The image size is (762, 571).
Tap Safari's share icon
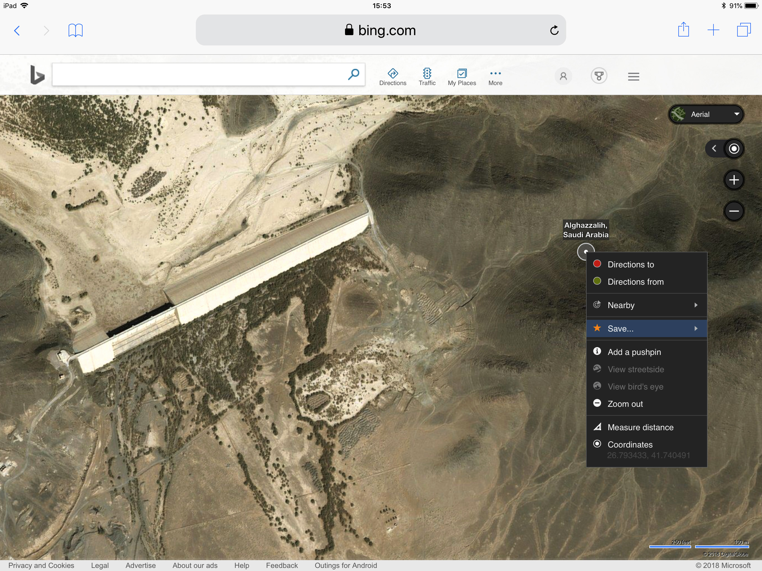pyautogui.click(x=683, y=30)
